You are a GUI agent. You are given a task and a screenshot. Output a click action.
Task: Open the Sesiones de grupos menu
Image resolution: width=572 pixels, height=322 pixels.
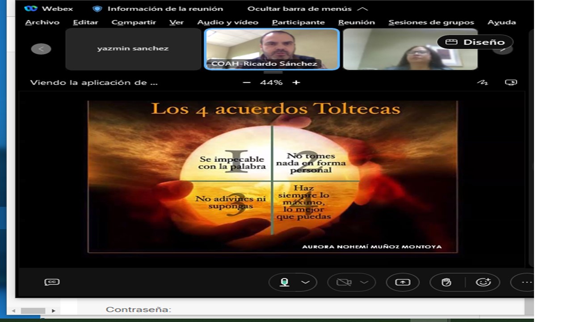pos(431,22)
